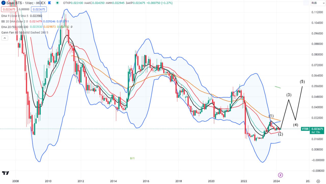Click the 0.032000 price axis label
Viewport: 326px width, 184px height.
coord(318,118)
